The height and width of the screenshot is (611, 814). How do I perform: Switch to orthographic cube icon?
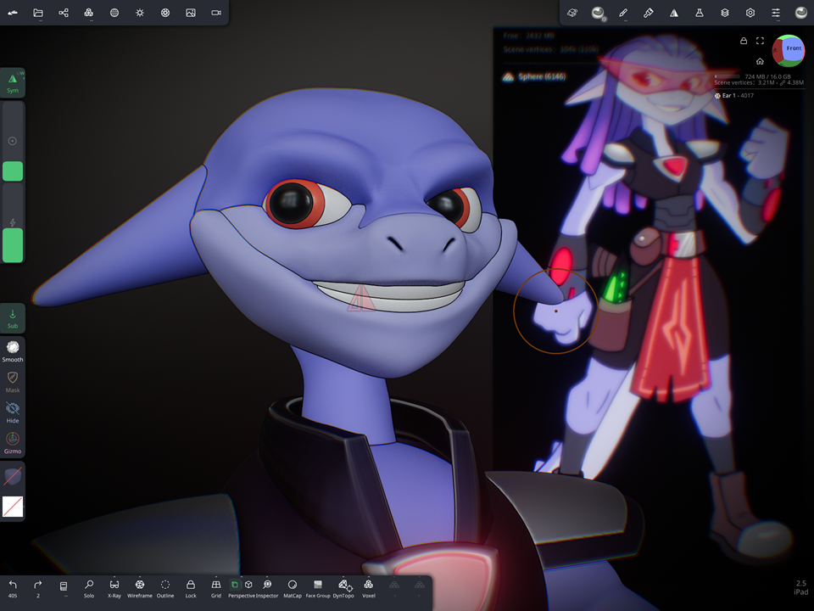(x=248, y=585)
